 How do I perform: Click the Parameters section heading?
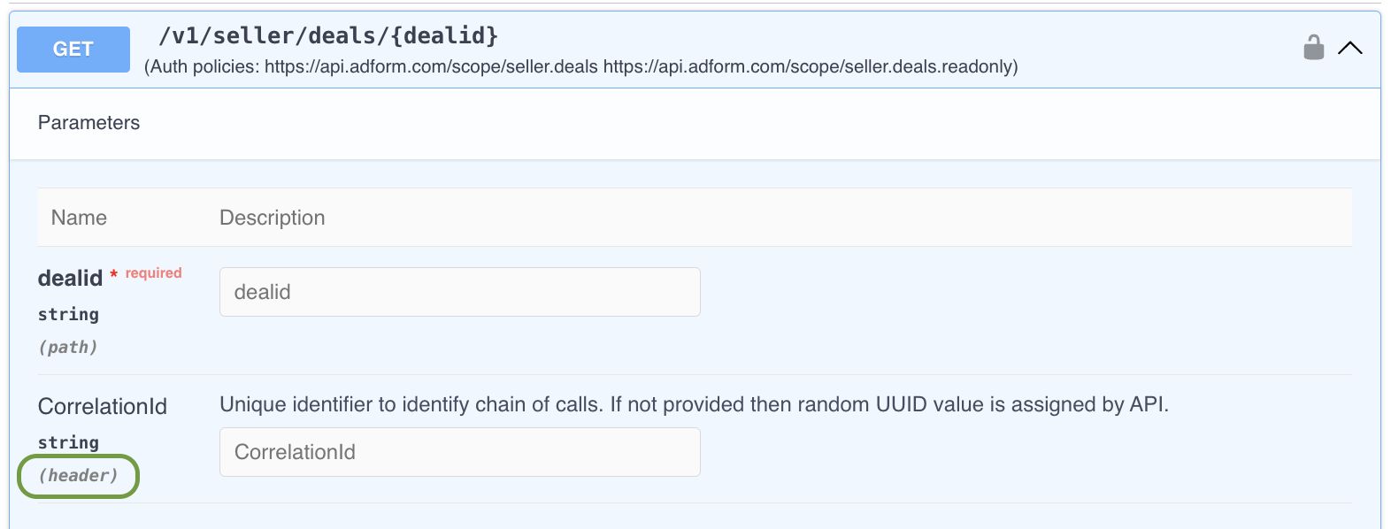point(88,123)
